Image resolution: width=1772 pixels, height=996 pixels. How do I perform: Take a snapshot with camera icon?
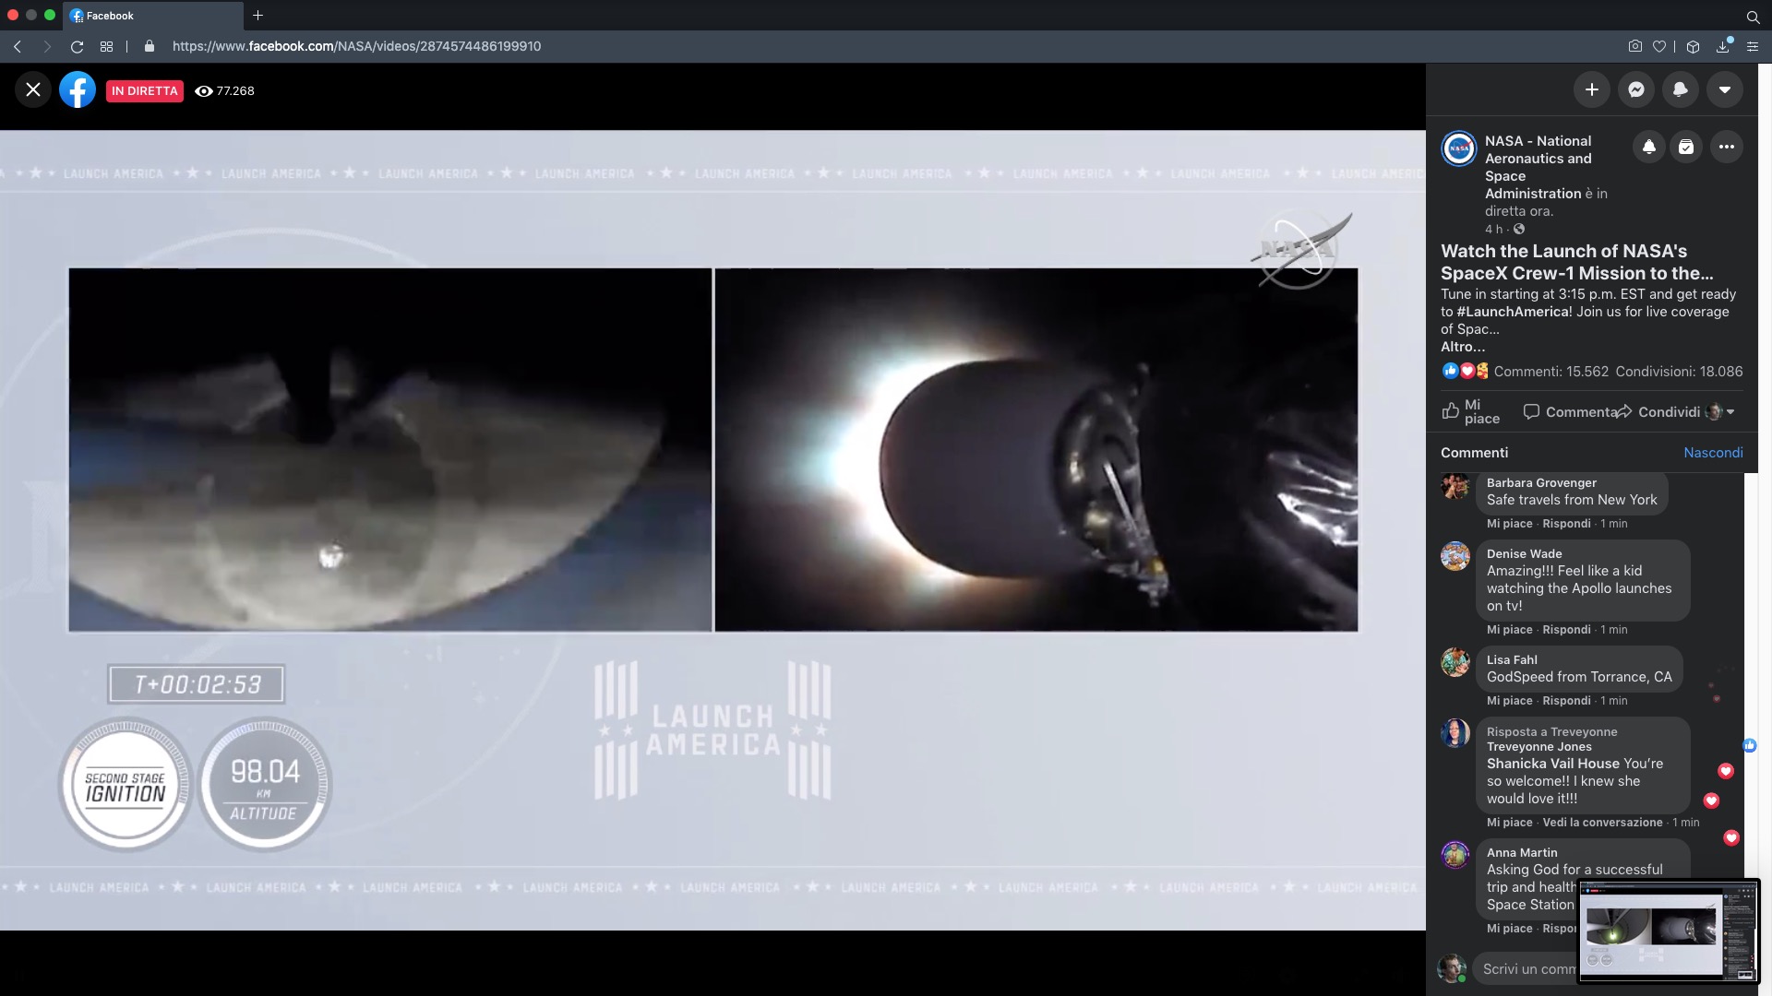[x=1634, y=46]
